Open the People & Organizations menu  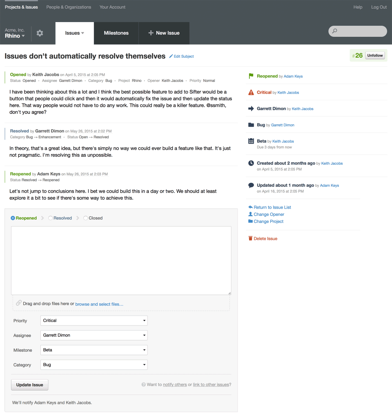tap(68, 7)
